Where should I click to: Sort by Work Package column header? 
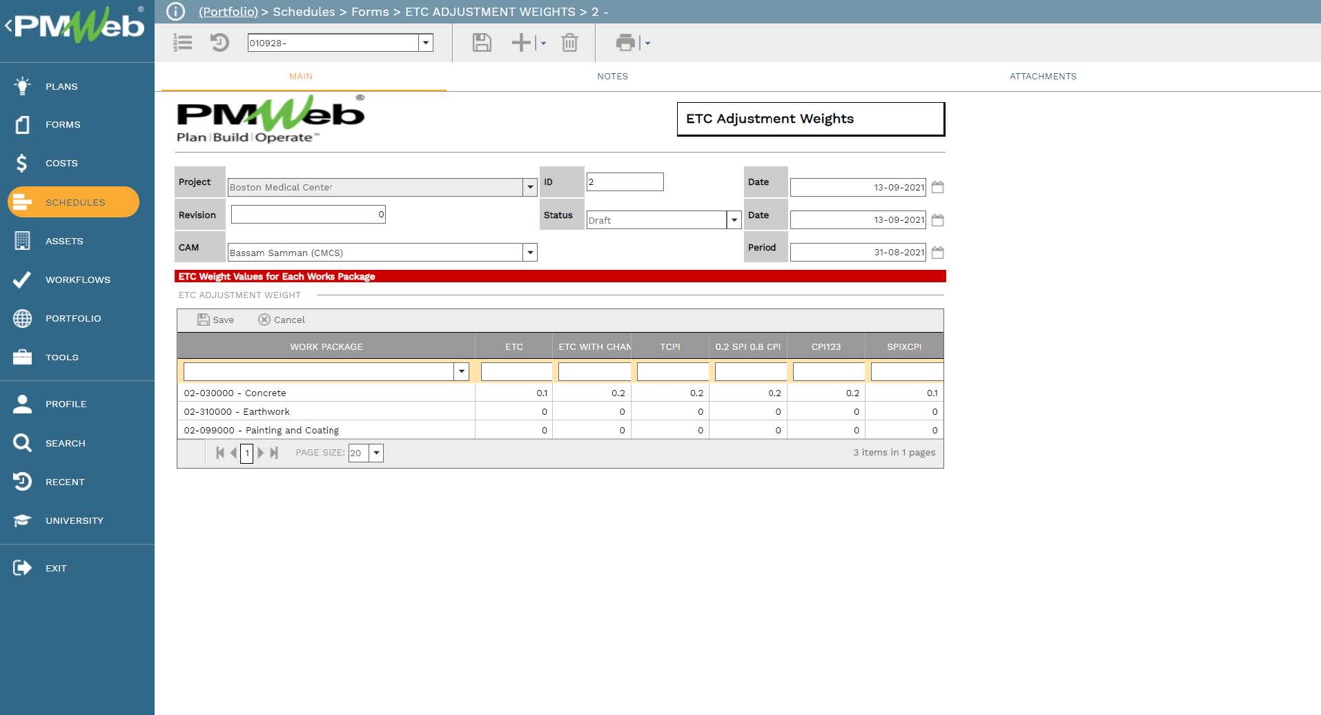pyautogui.click(x=326, y=346)
